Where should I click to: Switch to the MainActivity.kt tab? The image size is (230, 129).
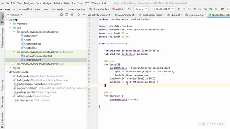[126, 15]
